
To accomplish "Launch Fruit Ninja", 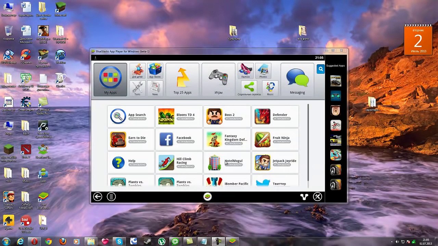I will pos(275,139).
